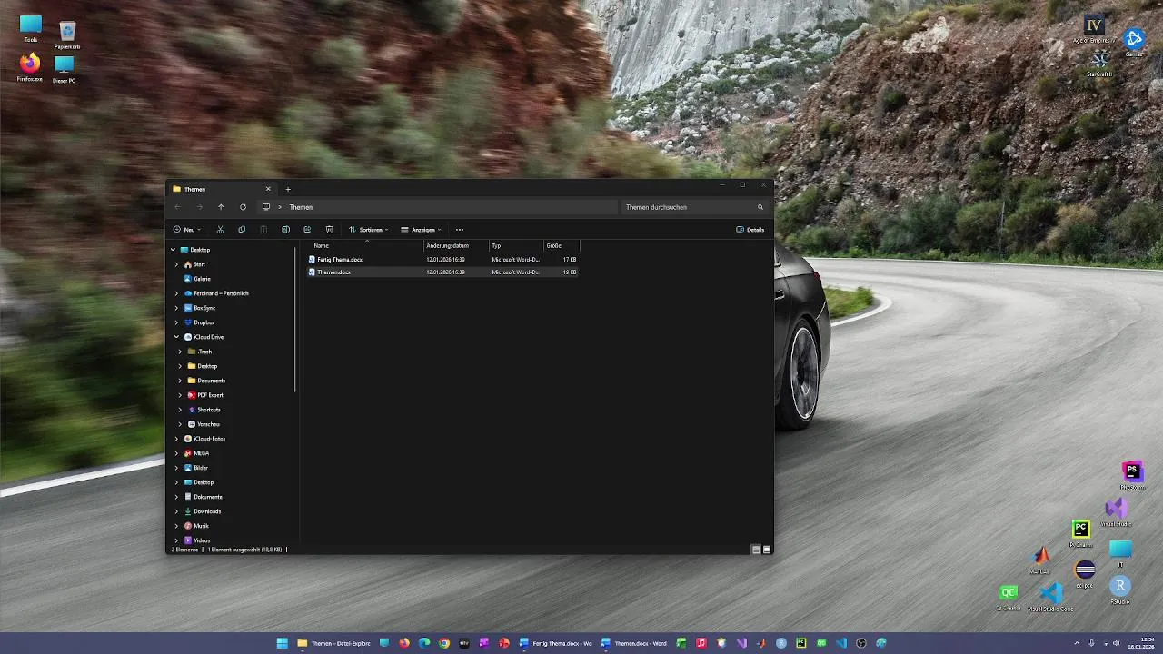Viewport: 1163px width, 654px height.
Task: Sort by Größe column header
Action: [x=561, y=245]
